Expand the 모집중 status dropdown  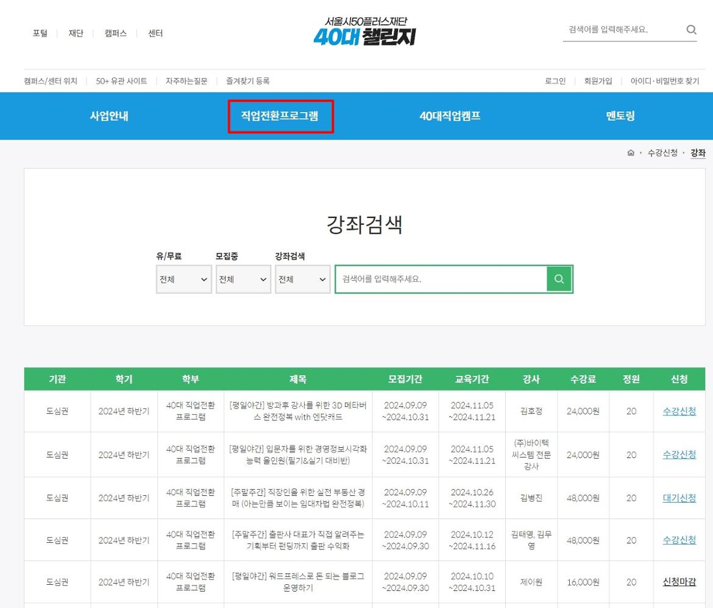pos(243,279)
